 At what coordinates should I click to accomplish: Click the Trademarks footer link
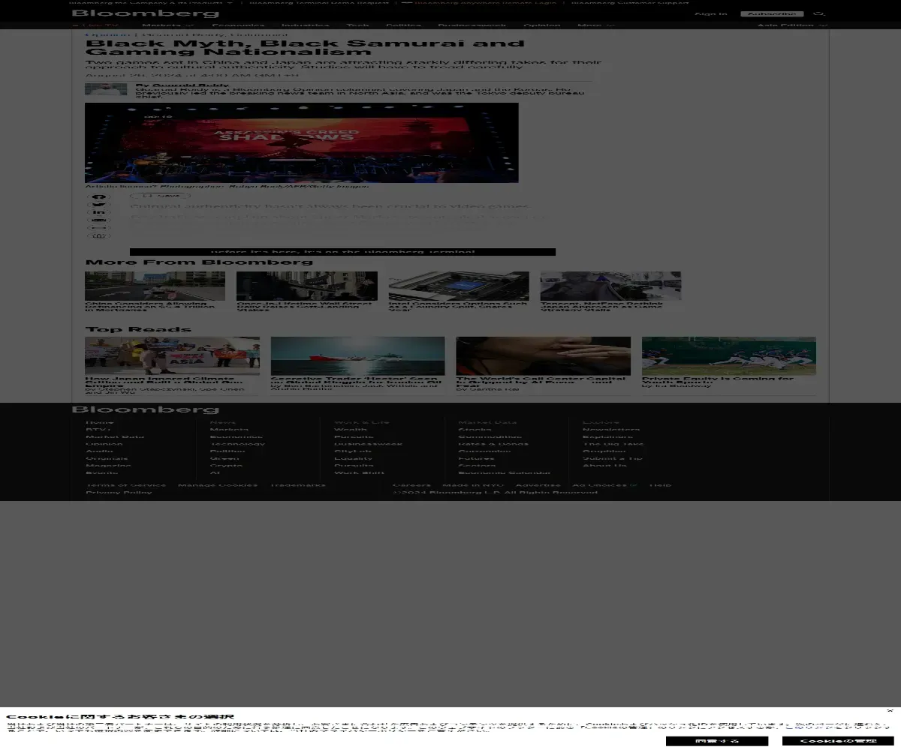298,485
